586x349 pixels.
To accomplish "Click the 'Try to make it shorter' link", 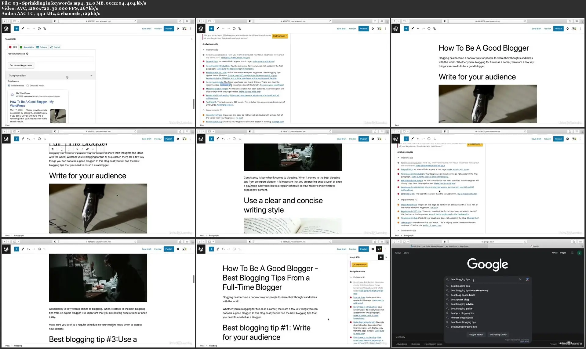I will pyautogui.click(x=467, y=194).
